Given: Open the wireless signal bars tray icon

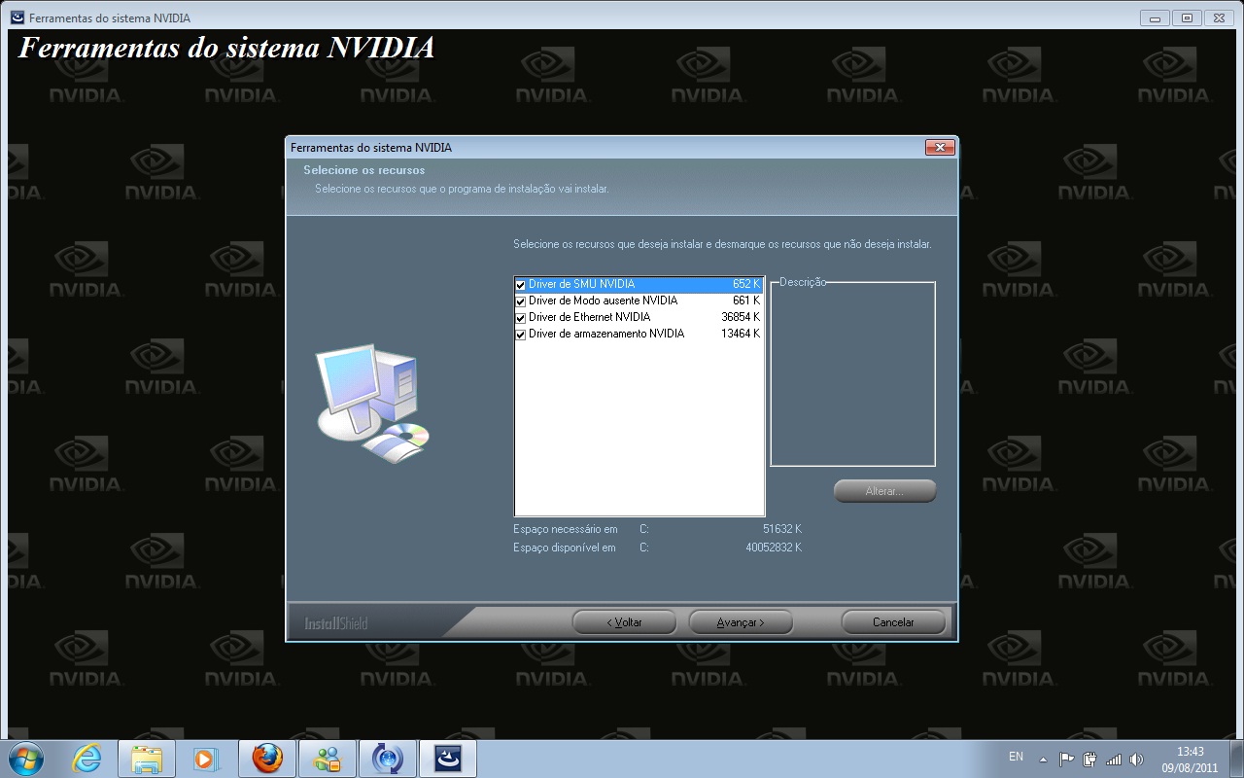Looking at the screenshot, I should click(1114, 759).
